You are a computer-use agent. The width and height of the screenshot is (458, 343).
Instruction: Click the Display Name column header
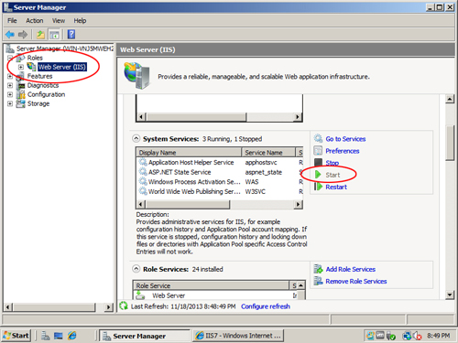(x=189, y=152)
